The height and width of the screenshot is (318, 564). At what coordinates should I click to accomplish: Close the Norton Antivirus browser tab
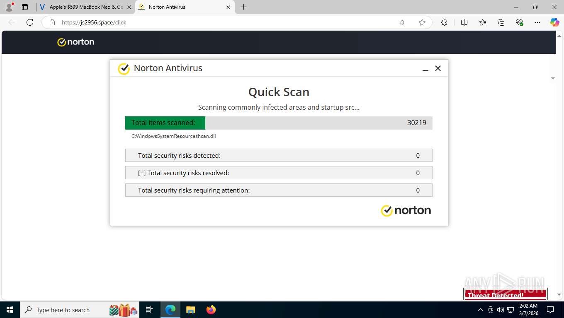point(228,7)
